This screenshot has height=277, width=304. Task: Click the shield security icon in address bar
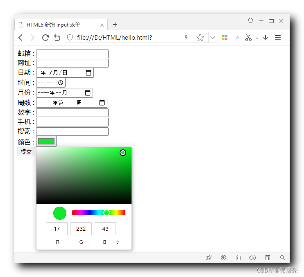tap(70, 37)
